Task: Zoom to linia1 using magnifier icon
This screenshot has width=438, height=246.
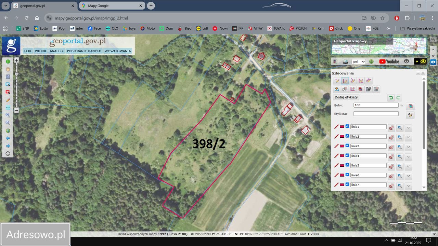Action: click(400, 128)
